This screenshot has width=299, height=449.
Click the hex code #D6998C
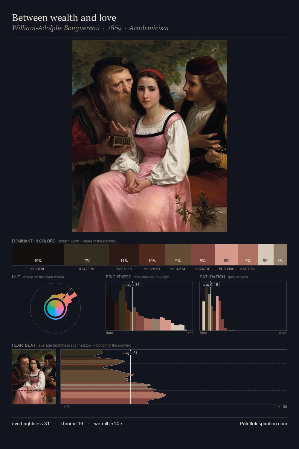coord(227,269)
